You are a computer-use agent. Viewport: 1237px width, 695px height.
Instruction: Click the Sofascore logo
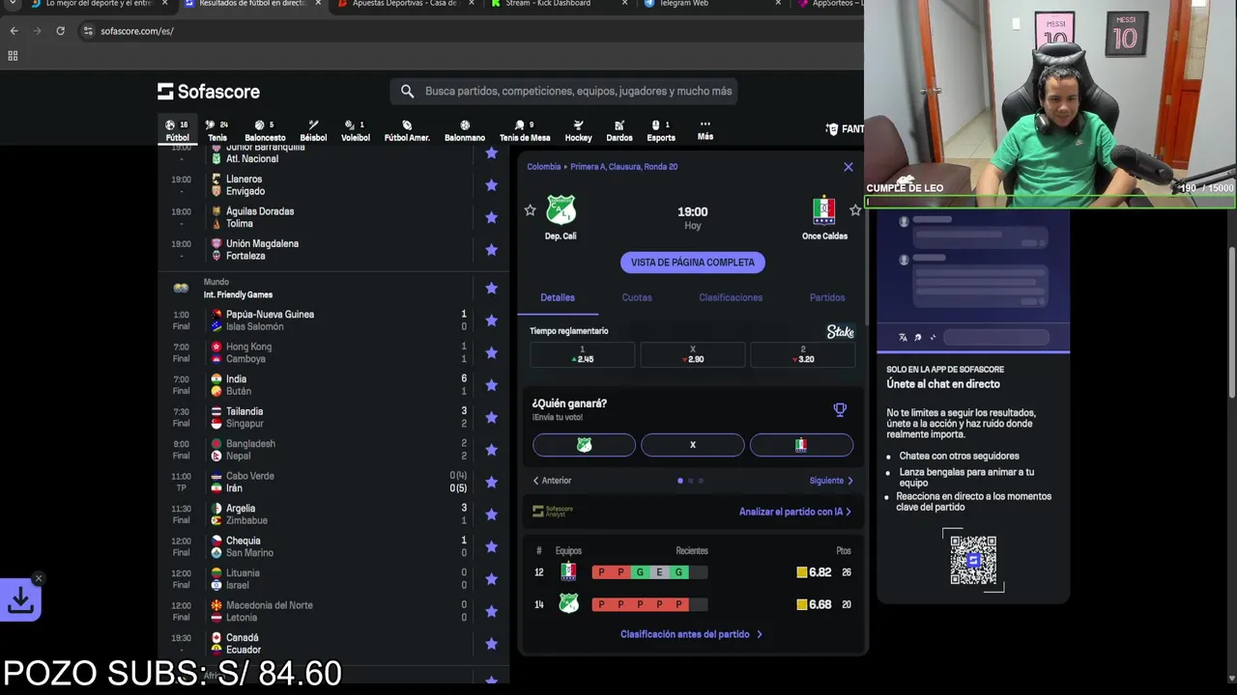[209, 92]
